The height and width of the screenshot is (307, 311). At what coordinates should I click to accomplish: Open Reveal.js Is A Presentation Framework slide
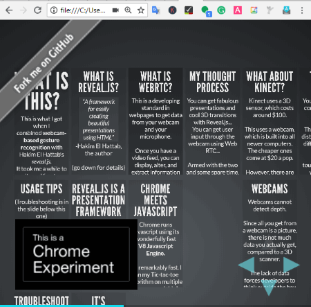click(x=98, y=200)
